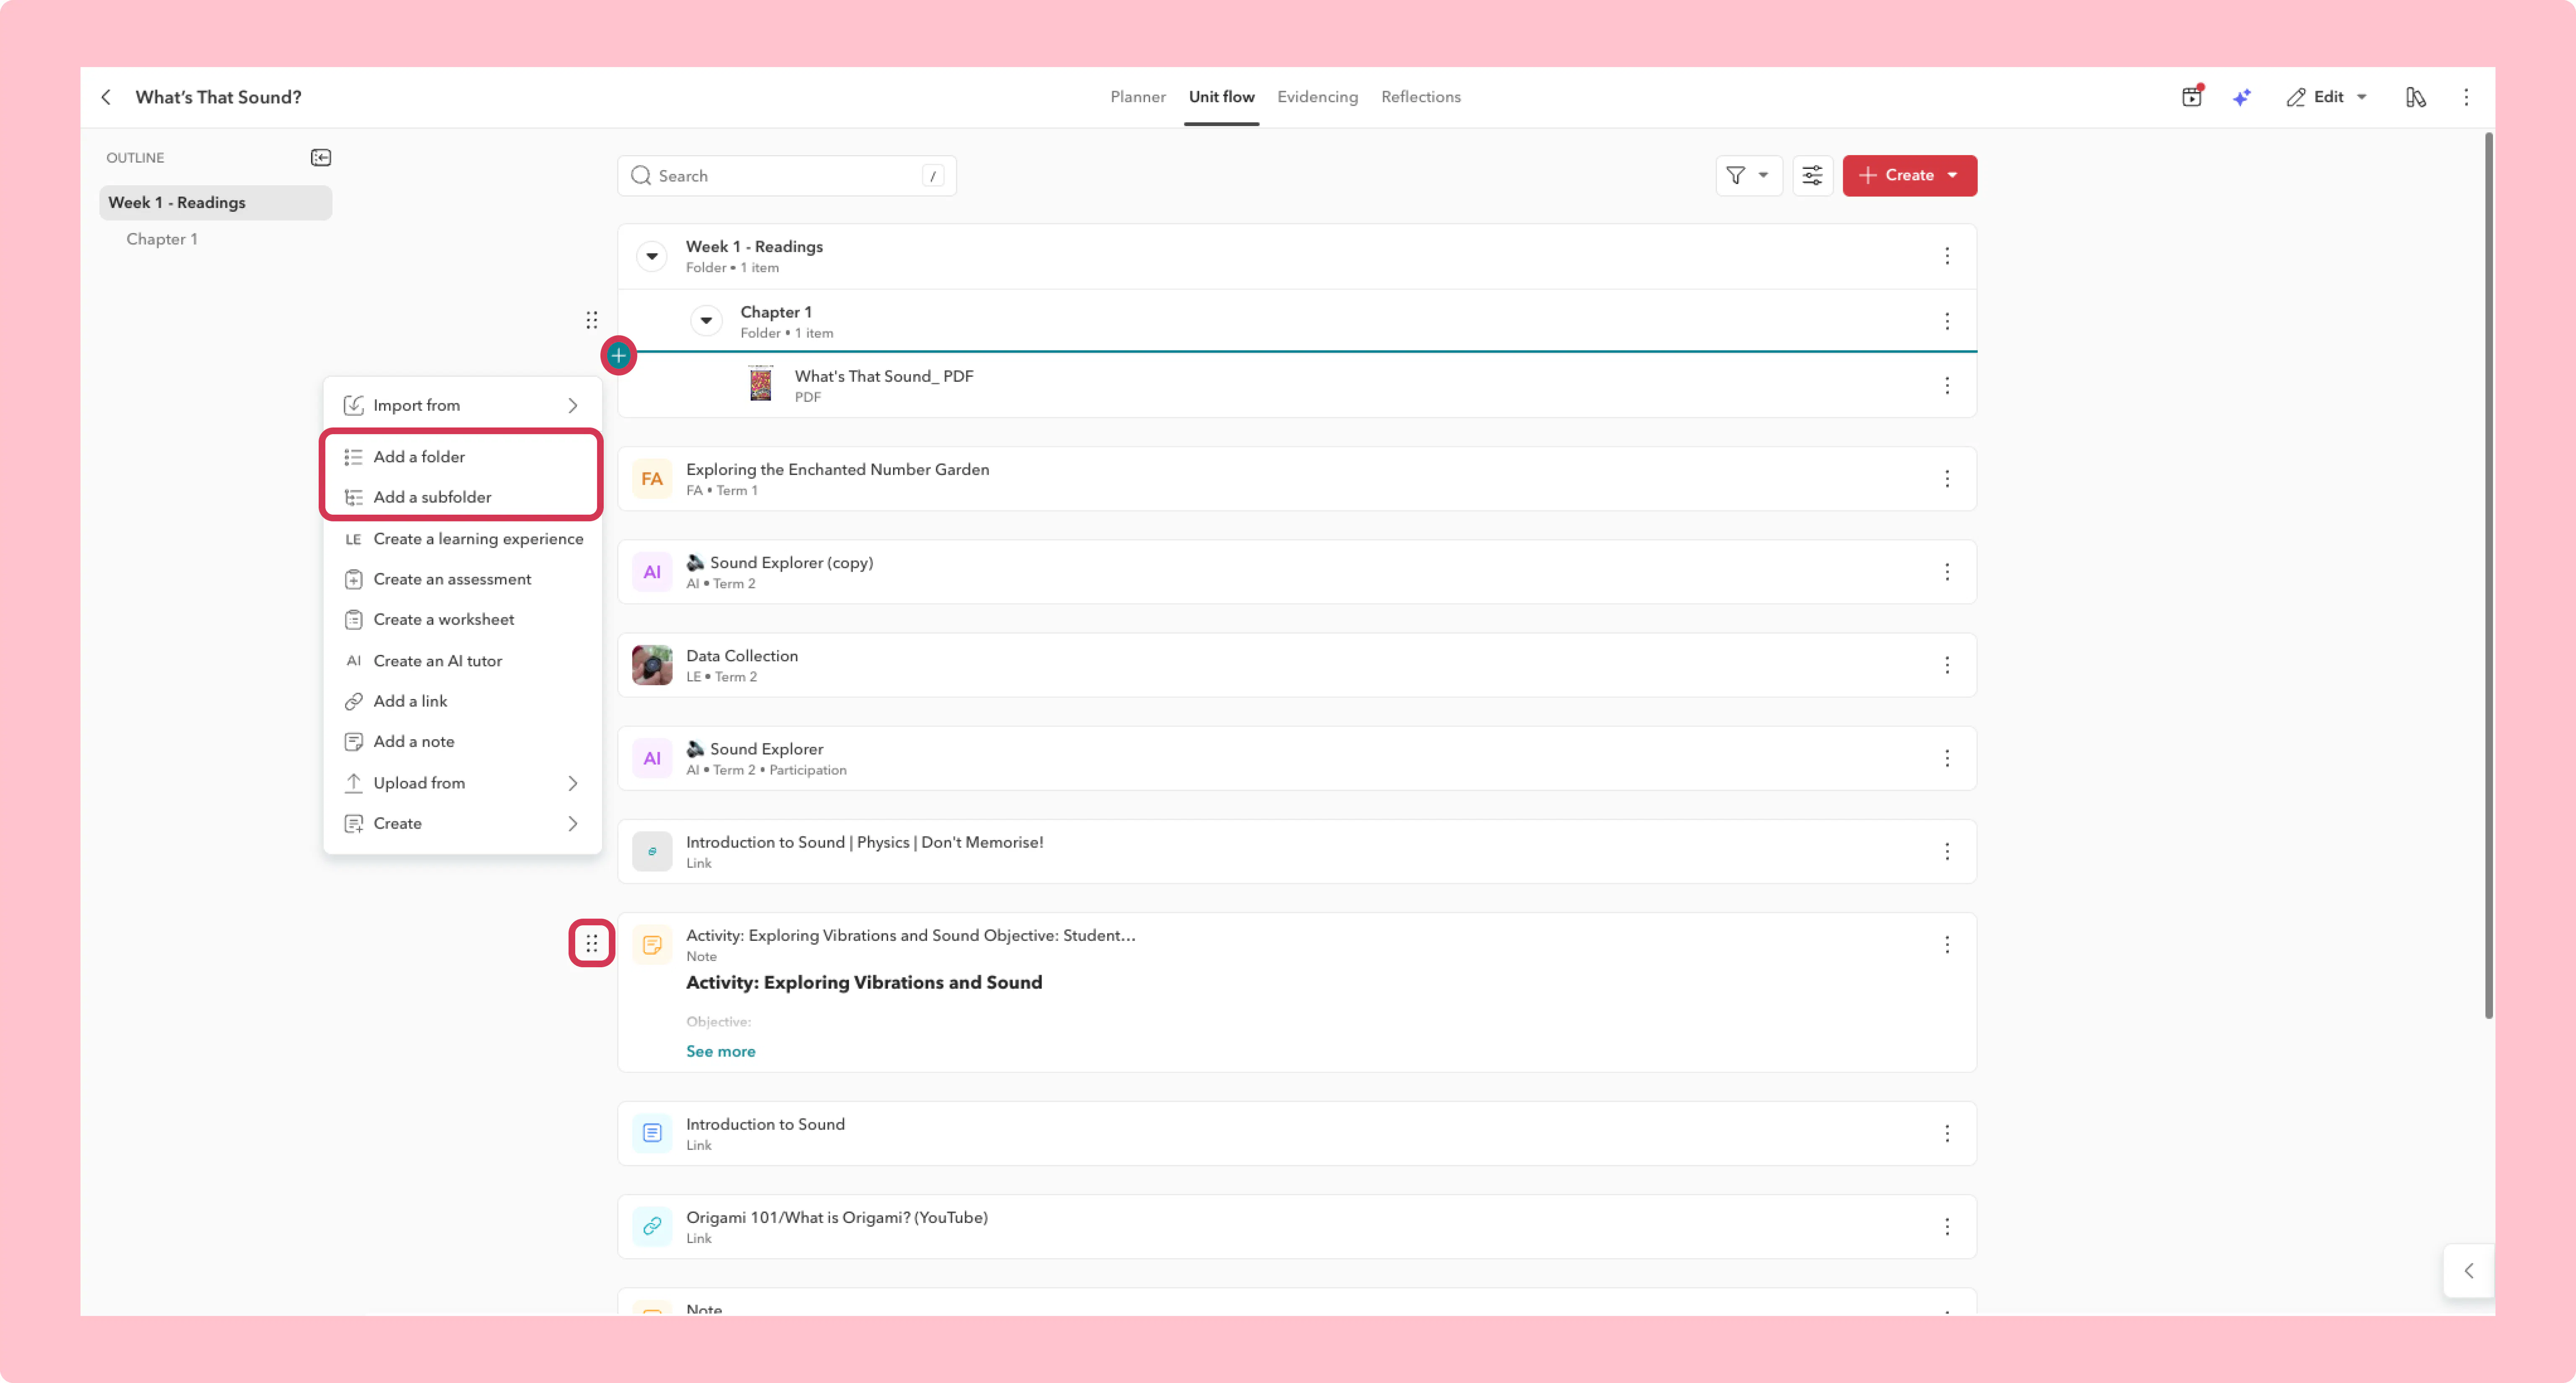2576x1383 pixels.
Task: Choose Add a link from the menu
Action: 462,702
